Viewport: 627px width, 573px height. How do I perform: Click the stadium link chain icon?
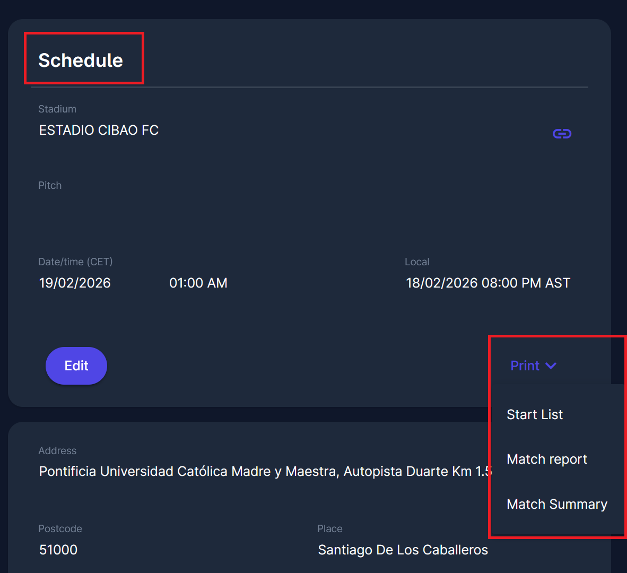[x=562, y=134]
